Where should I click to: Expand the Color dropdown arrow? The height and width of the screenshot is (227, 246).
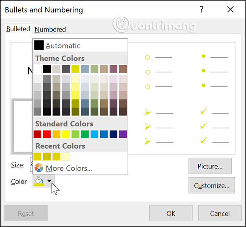pyautogui.click(x=49, y=181)
